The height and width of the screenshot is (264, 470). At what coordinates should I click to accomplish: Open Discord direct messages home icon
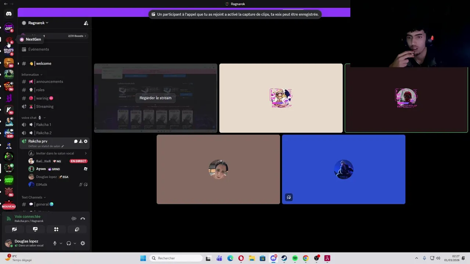click(x=9, y=14)
